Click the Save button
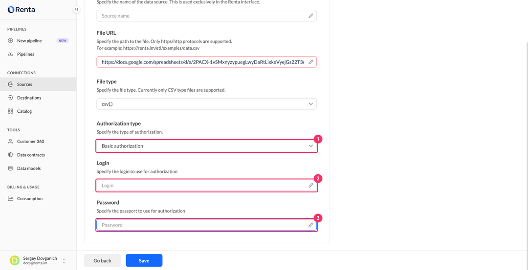The height and width of the screenshot is (270, 528). point(144,261)
